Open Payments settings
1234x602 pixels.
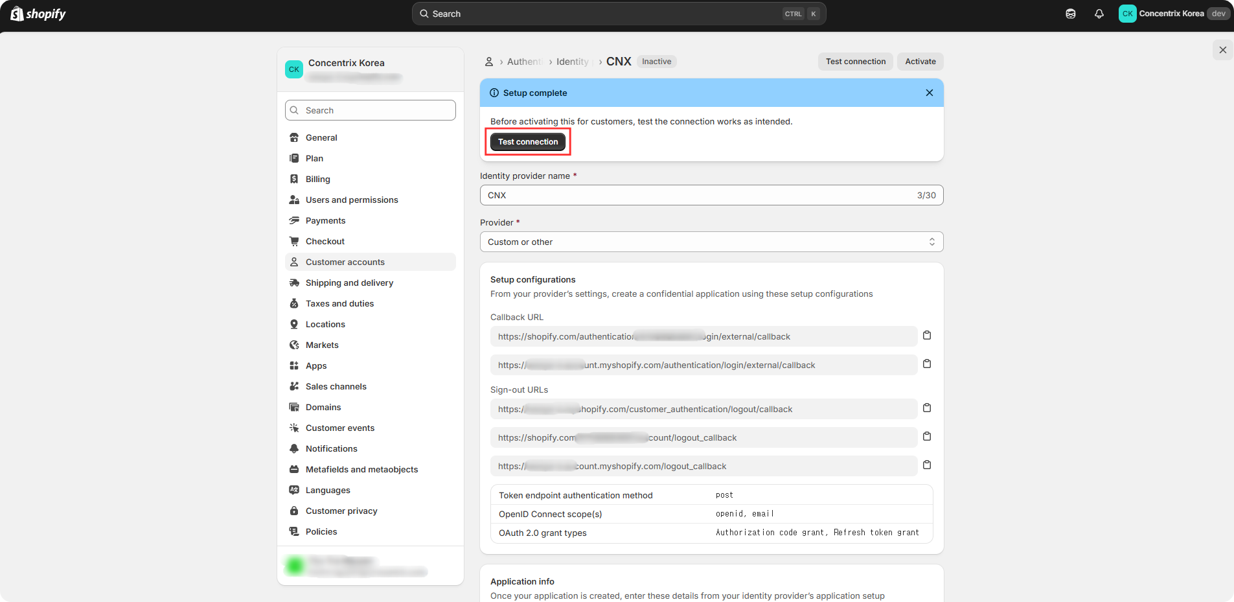tap(371, 220)
